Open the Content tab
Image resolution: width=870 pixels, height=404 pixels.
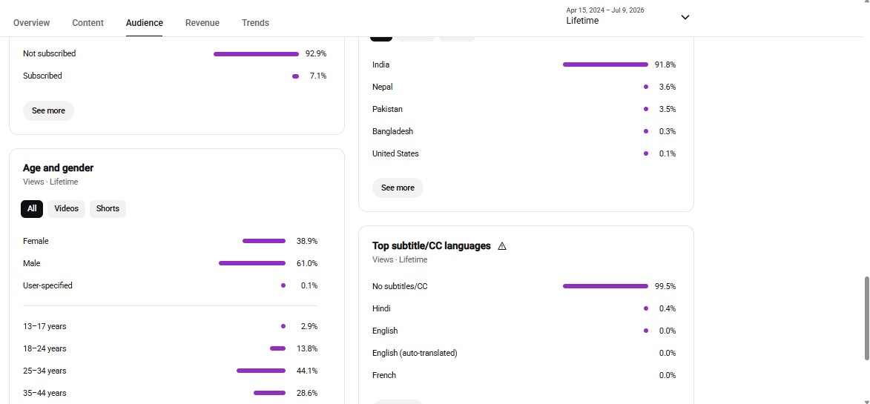pos(88,23)
